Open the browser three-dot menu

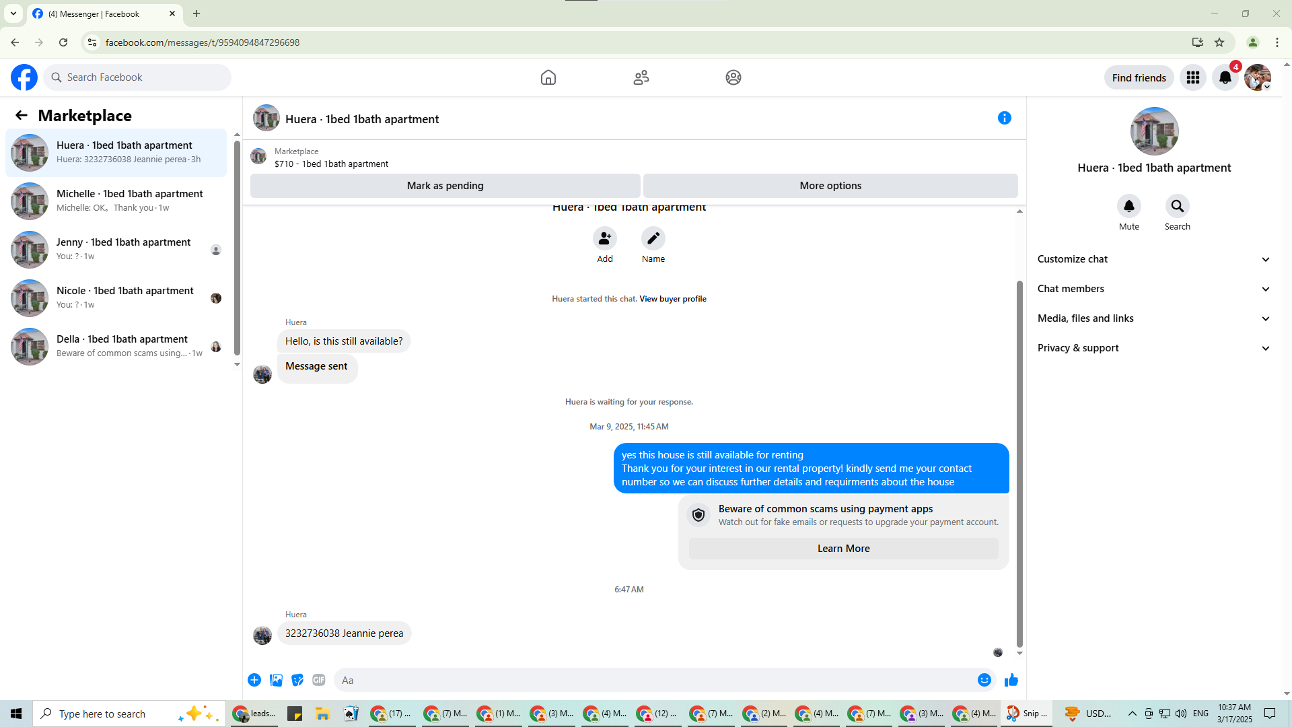pos(1277,42)
